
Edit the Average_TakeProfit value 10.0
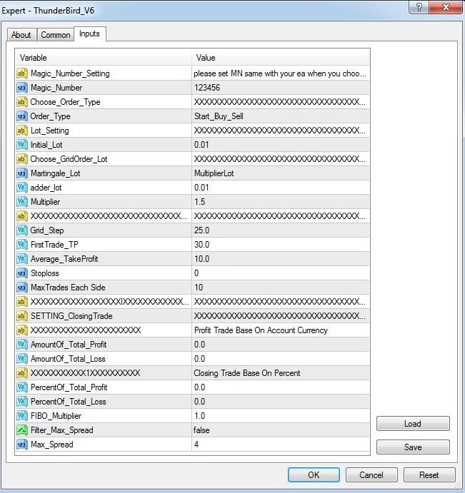(281, 259)
